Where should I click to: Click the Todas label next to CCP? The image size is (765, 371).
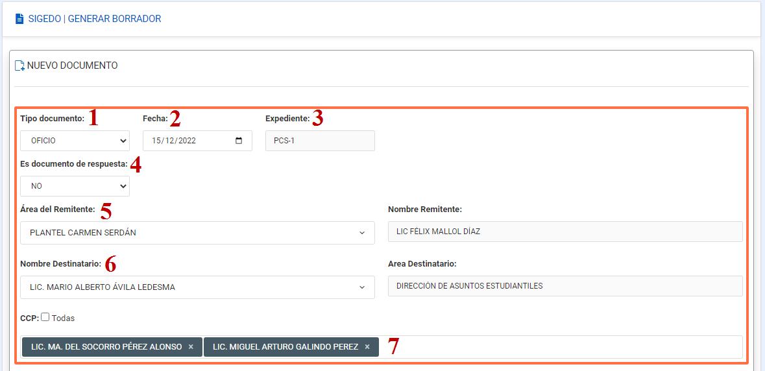63,318
